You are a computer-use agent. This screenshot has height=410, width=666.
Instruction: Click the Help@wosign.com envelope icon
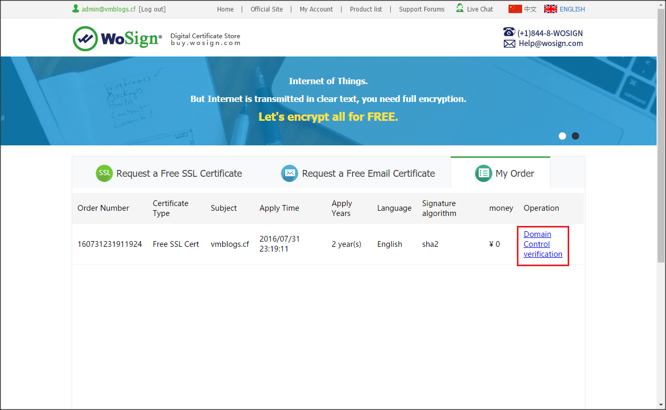tap(510, 44)
